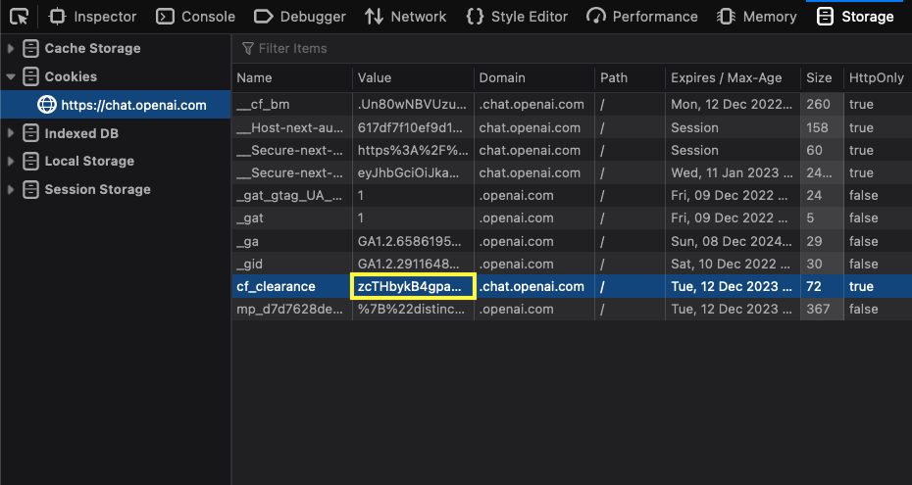Open the Style Editor tab
Viewport: 912px width, 485px height.
[x=517, y=17]
